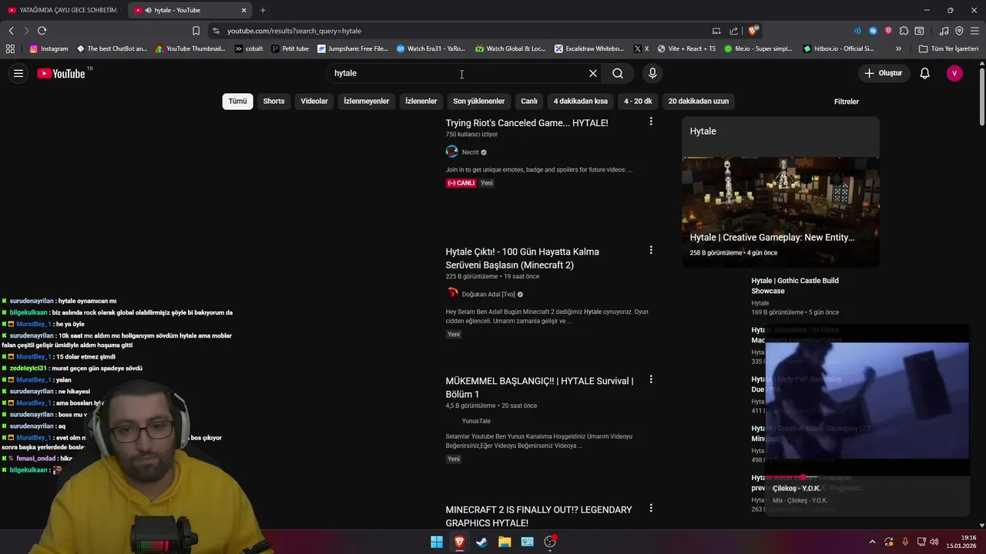
Task: Click the address bar URL
Action: (294, 31)
